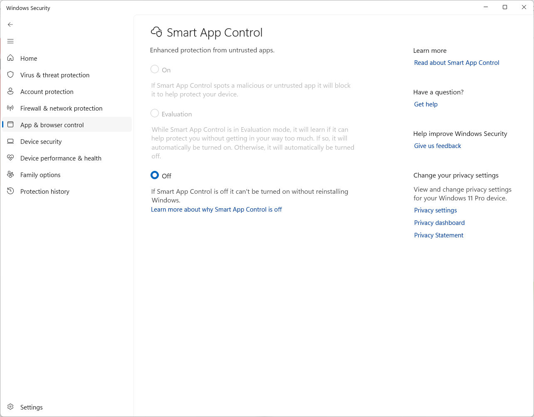534x417 pixels.
Task: Click the 'Have a question?' heading
Action: click(438, 92)
